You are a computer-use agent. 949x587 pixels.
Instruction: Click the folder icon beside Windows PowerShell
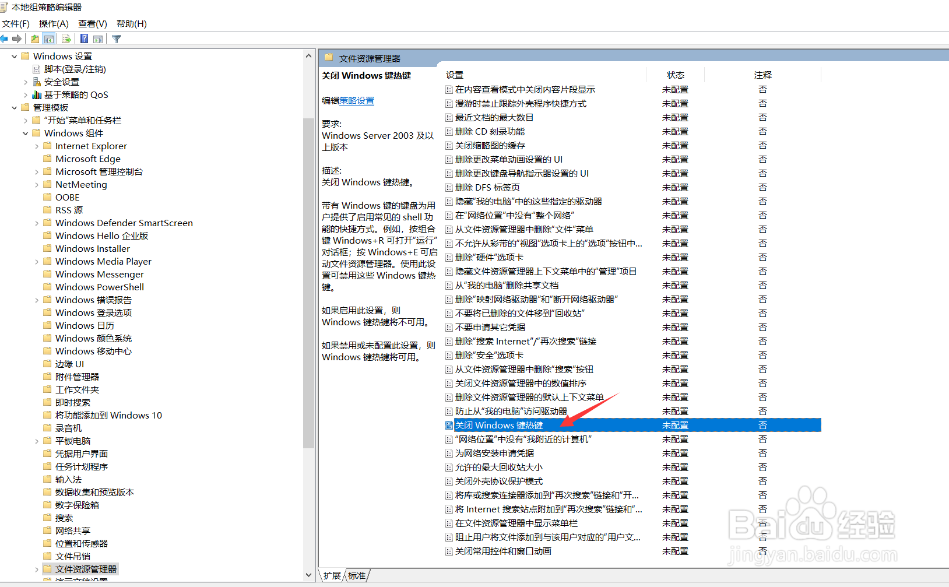[x=48, y=287]
